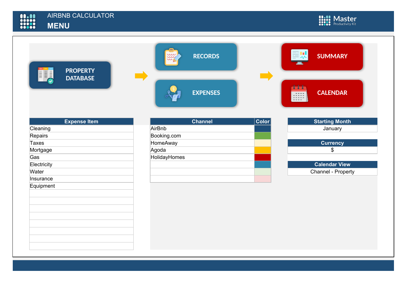This screenshot has height=288, width=407.
Task: Click the Records clipboard icon
Action: coord(173,57)
